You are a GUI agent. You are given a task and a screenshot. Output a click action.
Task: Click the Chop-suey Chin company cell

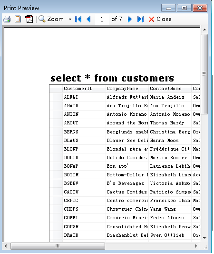pos(127,209)
